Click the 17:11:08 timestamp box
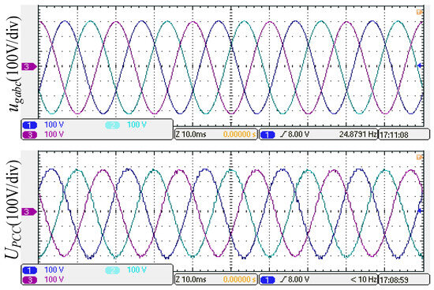 (x=404, y=135)
